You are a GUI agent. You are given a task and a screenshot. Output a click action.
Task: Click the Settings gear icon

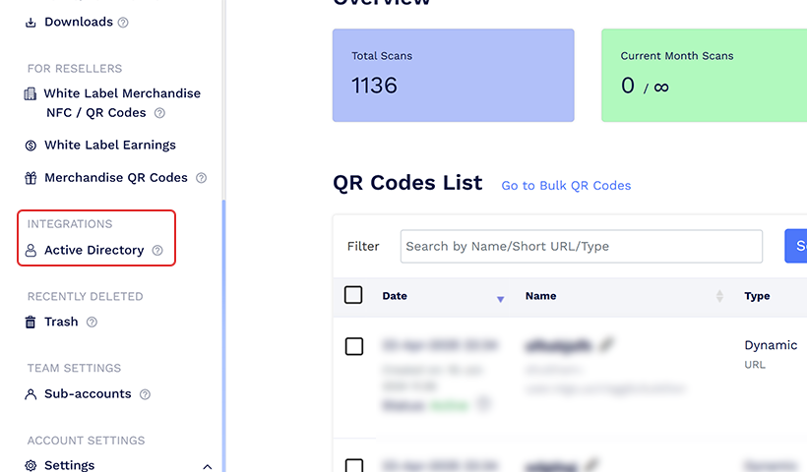[31, 465]
